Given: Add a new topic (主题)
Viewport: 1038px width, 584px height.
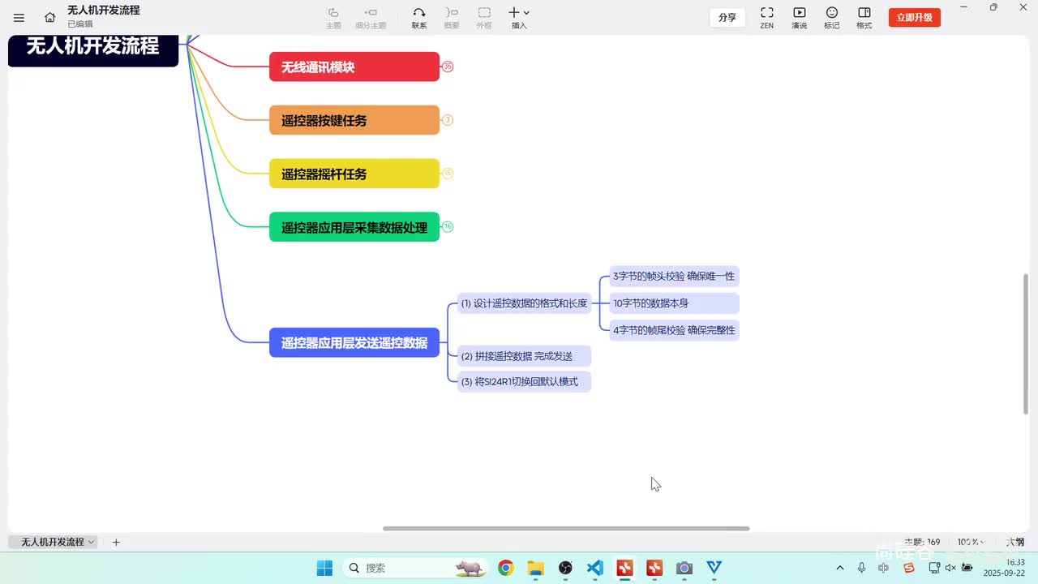Looking at the screenshot, I should [x=333, y=17].
